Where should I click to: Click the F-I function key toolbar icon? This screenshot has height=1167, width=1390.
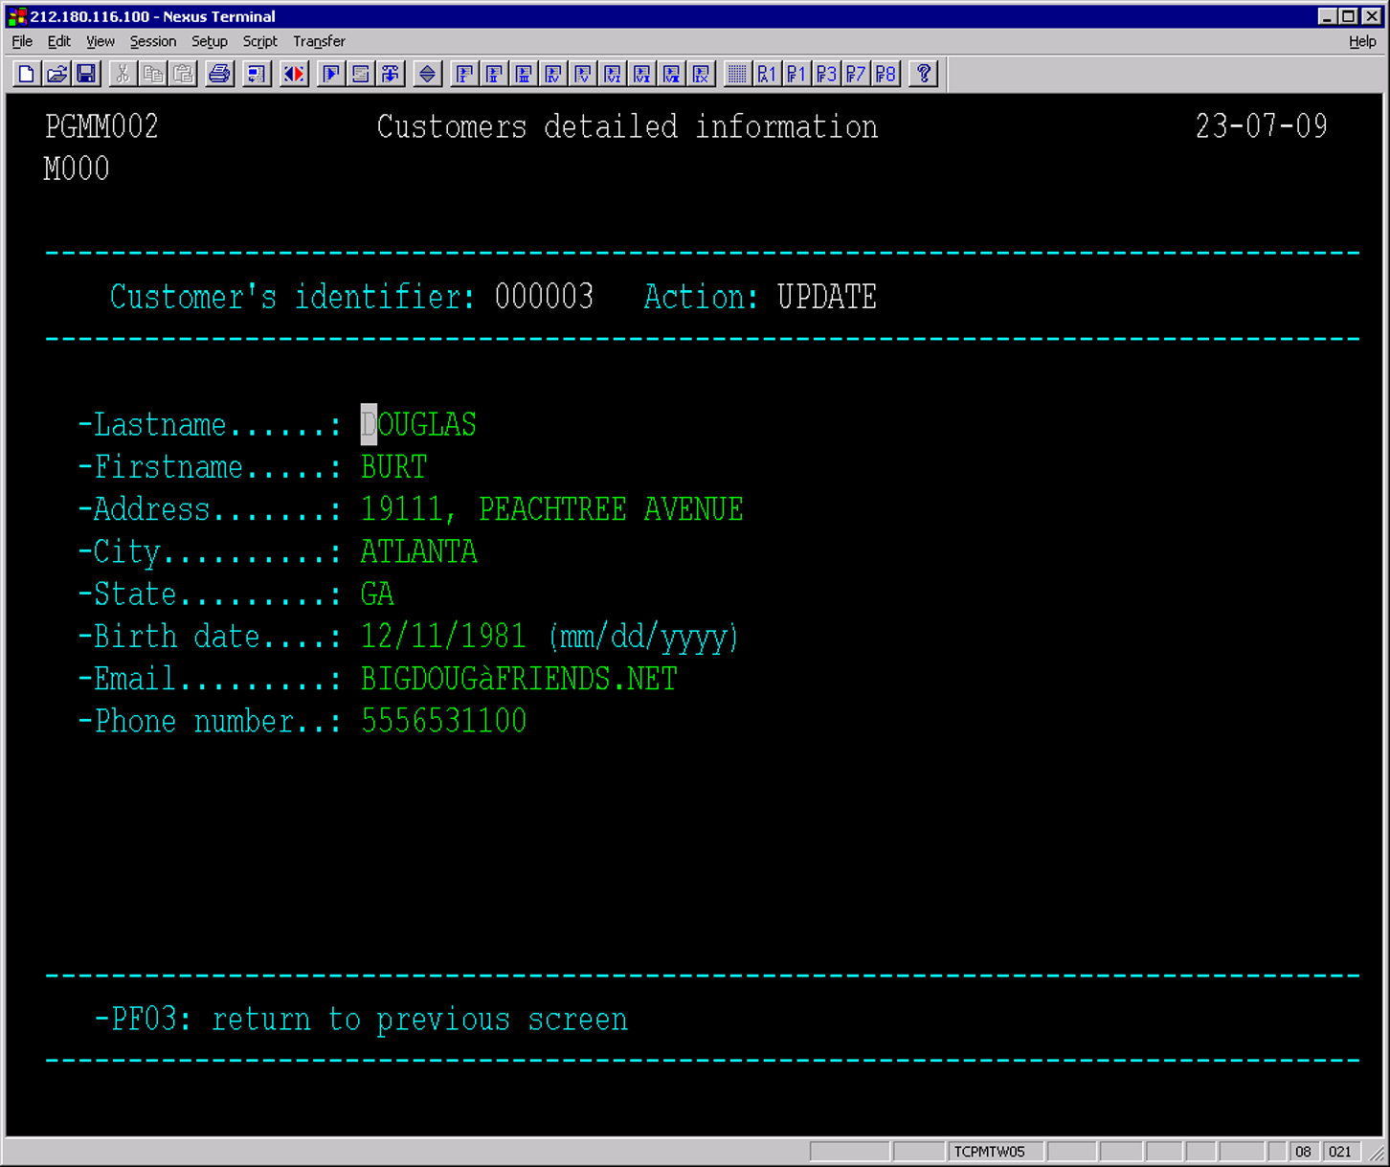pyautogui.click(x=465, y=74)
